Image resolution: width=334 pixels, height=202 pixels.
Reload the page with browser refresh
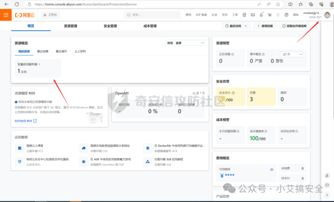17,4
